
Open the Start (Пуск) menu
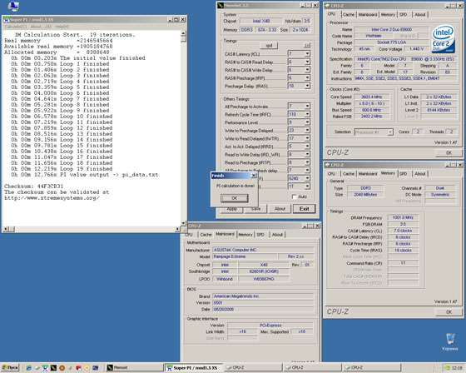(10, 368)
